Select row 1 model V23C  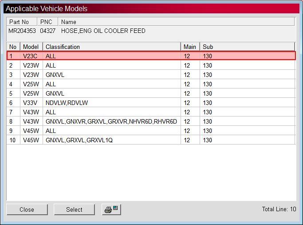151,56
